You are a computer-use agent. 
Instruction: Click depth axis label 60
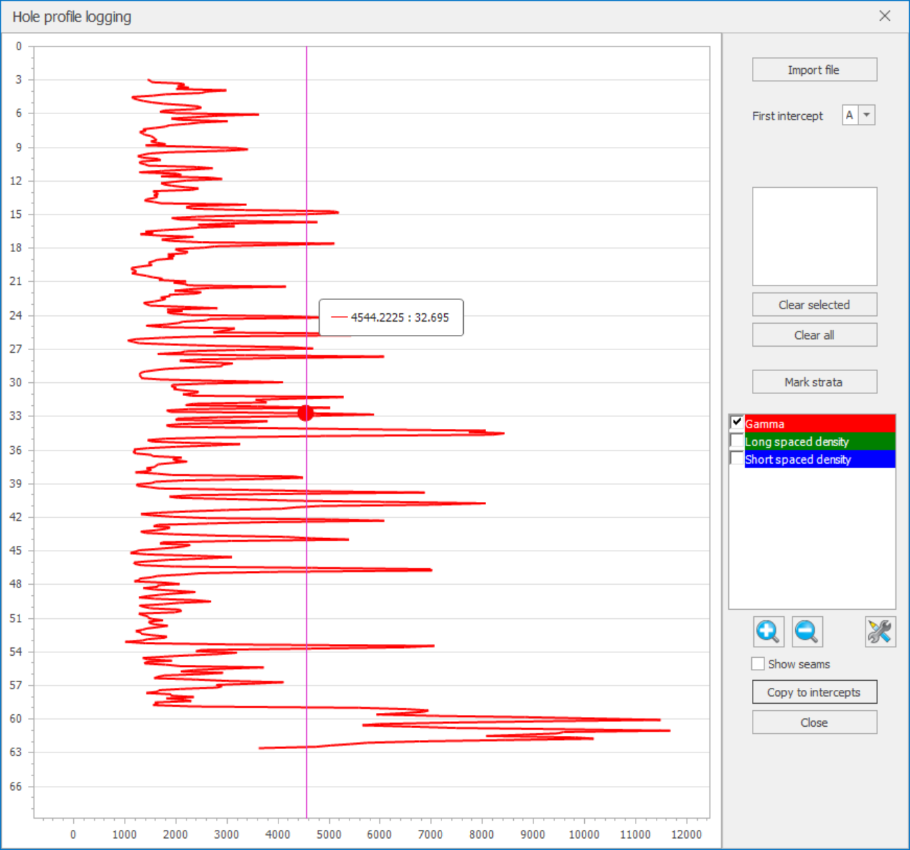pos(15,718)
